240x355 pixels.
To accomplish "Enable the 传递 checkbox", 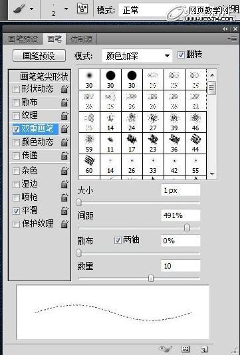I will (x=16, y=156).
